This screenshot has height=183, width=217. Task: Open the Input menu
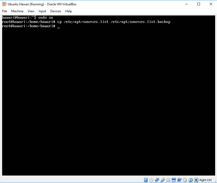point(42,11)
